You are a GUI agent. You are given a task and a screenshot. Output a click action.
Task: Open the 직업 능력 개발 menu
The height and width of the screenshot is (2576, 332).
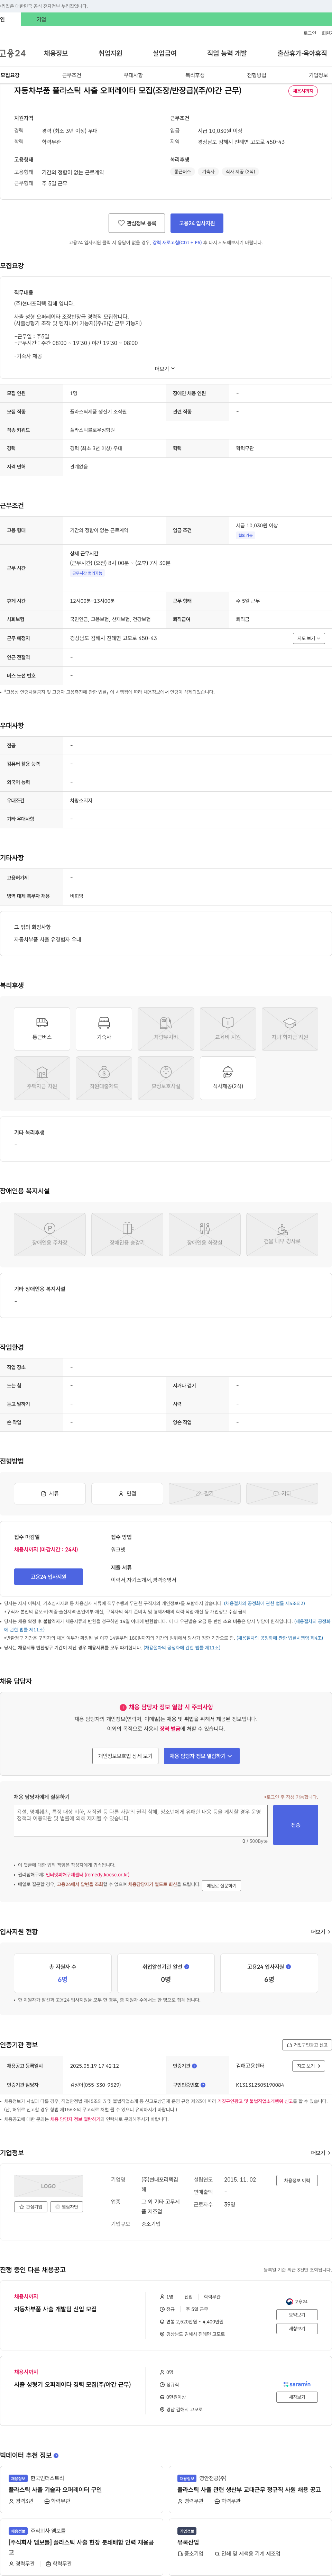227,53
